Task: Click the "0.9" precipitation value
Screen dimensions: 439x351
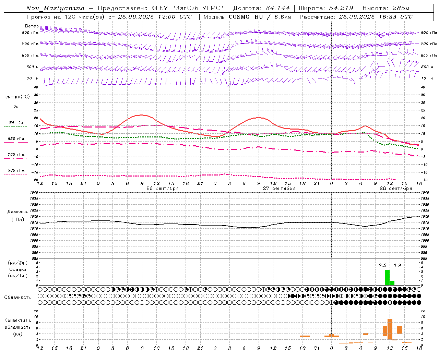Action: [x=397, y=265]
